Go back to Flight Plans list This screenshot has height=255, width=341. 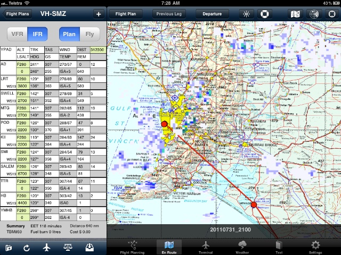[x=17, y=14]
